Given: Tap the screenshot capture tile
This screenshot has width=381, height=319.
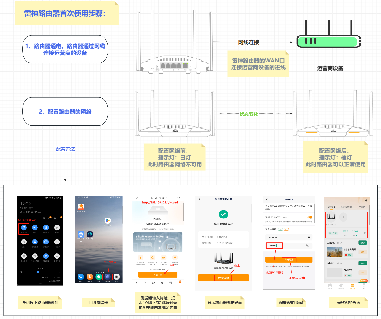Looking at the screenshot, I should click(46, 256).
